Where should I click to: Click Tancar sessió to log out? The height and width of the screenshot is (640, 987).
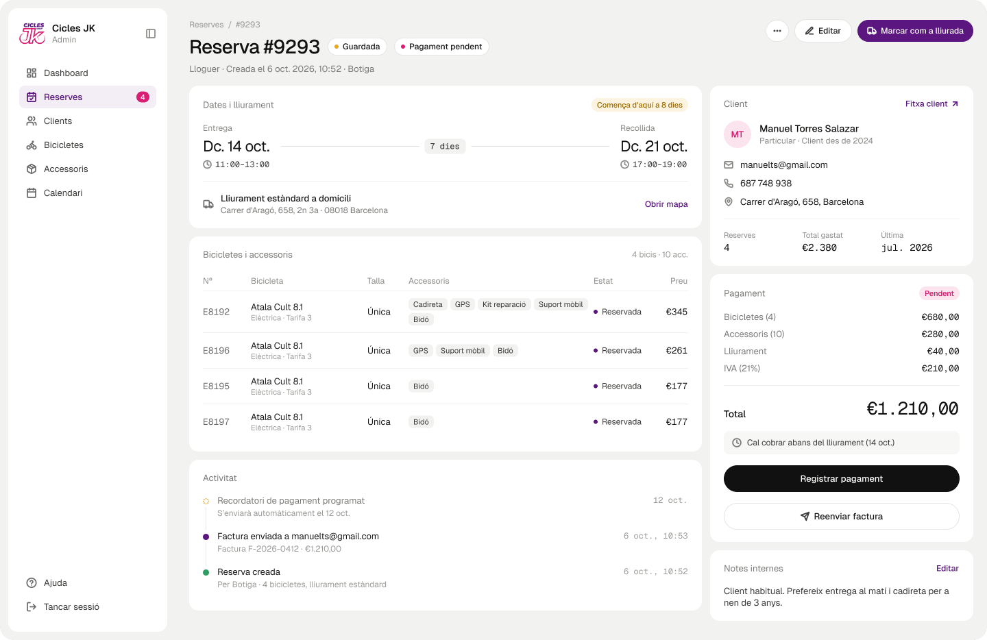point(88,607)
